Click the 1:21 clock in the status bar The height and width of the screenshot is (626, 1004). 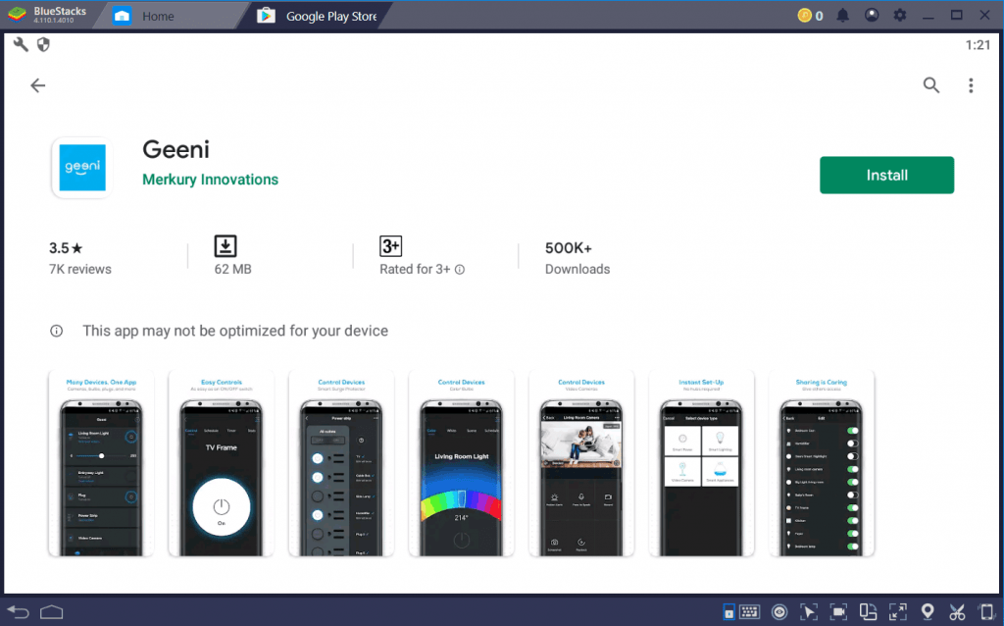[x=978, y=45]
